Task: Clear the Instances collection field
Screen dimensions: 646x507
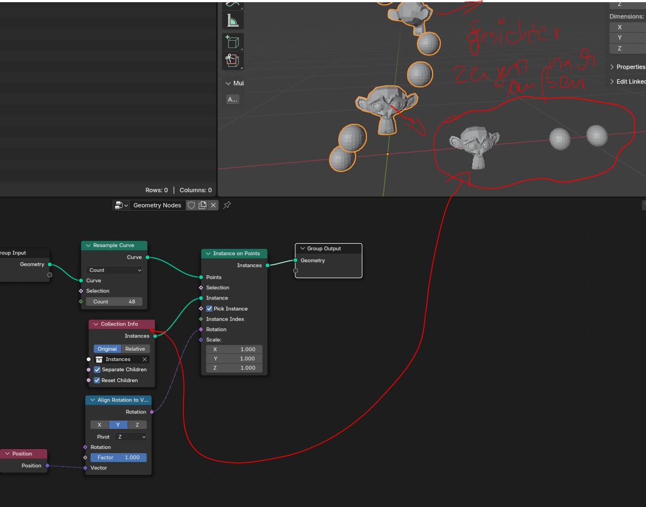Action: pos(145,359)
